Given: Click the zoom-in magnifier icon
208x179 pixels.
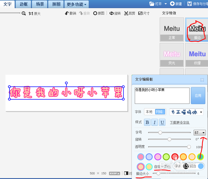Looking at the screenshot, I should tap(24, 13).
